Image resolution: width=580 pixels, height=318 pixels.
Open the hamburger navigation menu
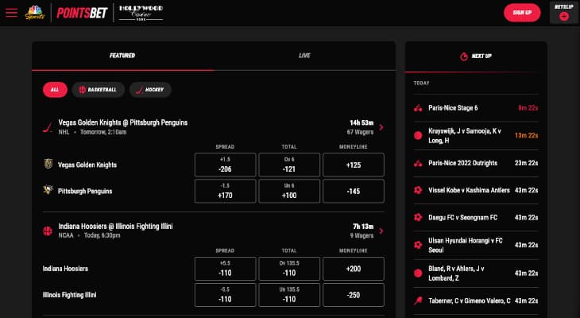(x=11, y=13)
